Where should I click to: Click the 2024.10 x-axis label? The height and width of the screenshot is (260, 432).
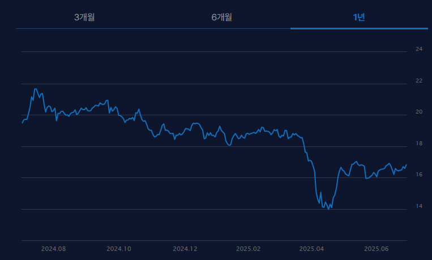(119, 249)
